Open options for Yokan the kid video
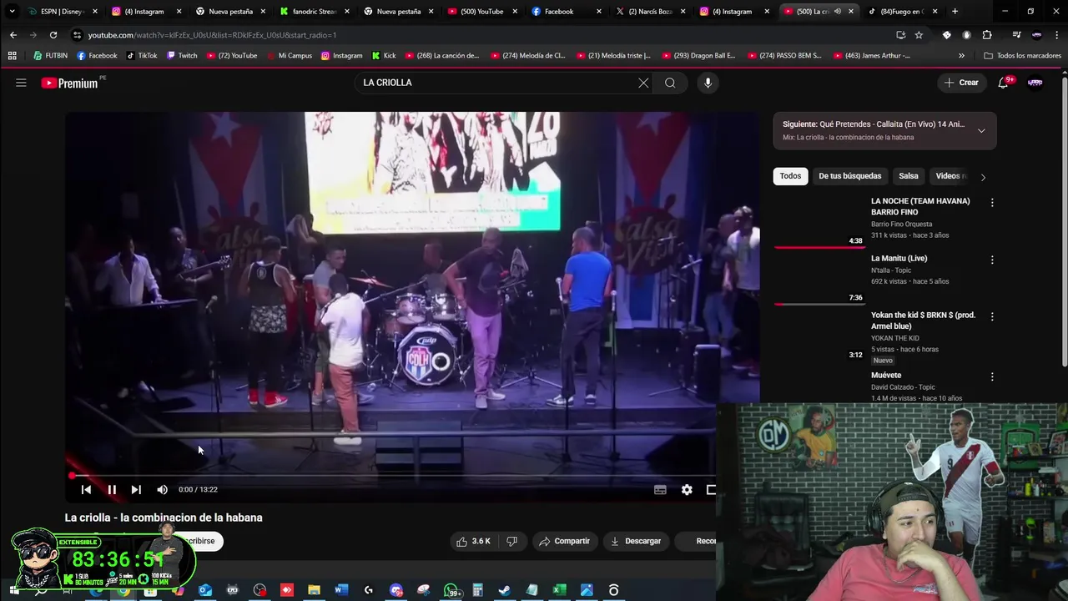1068x601 pixels. coord(992,316)
